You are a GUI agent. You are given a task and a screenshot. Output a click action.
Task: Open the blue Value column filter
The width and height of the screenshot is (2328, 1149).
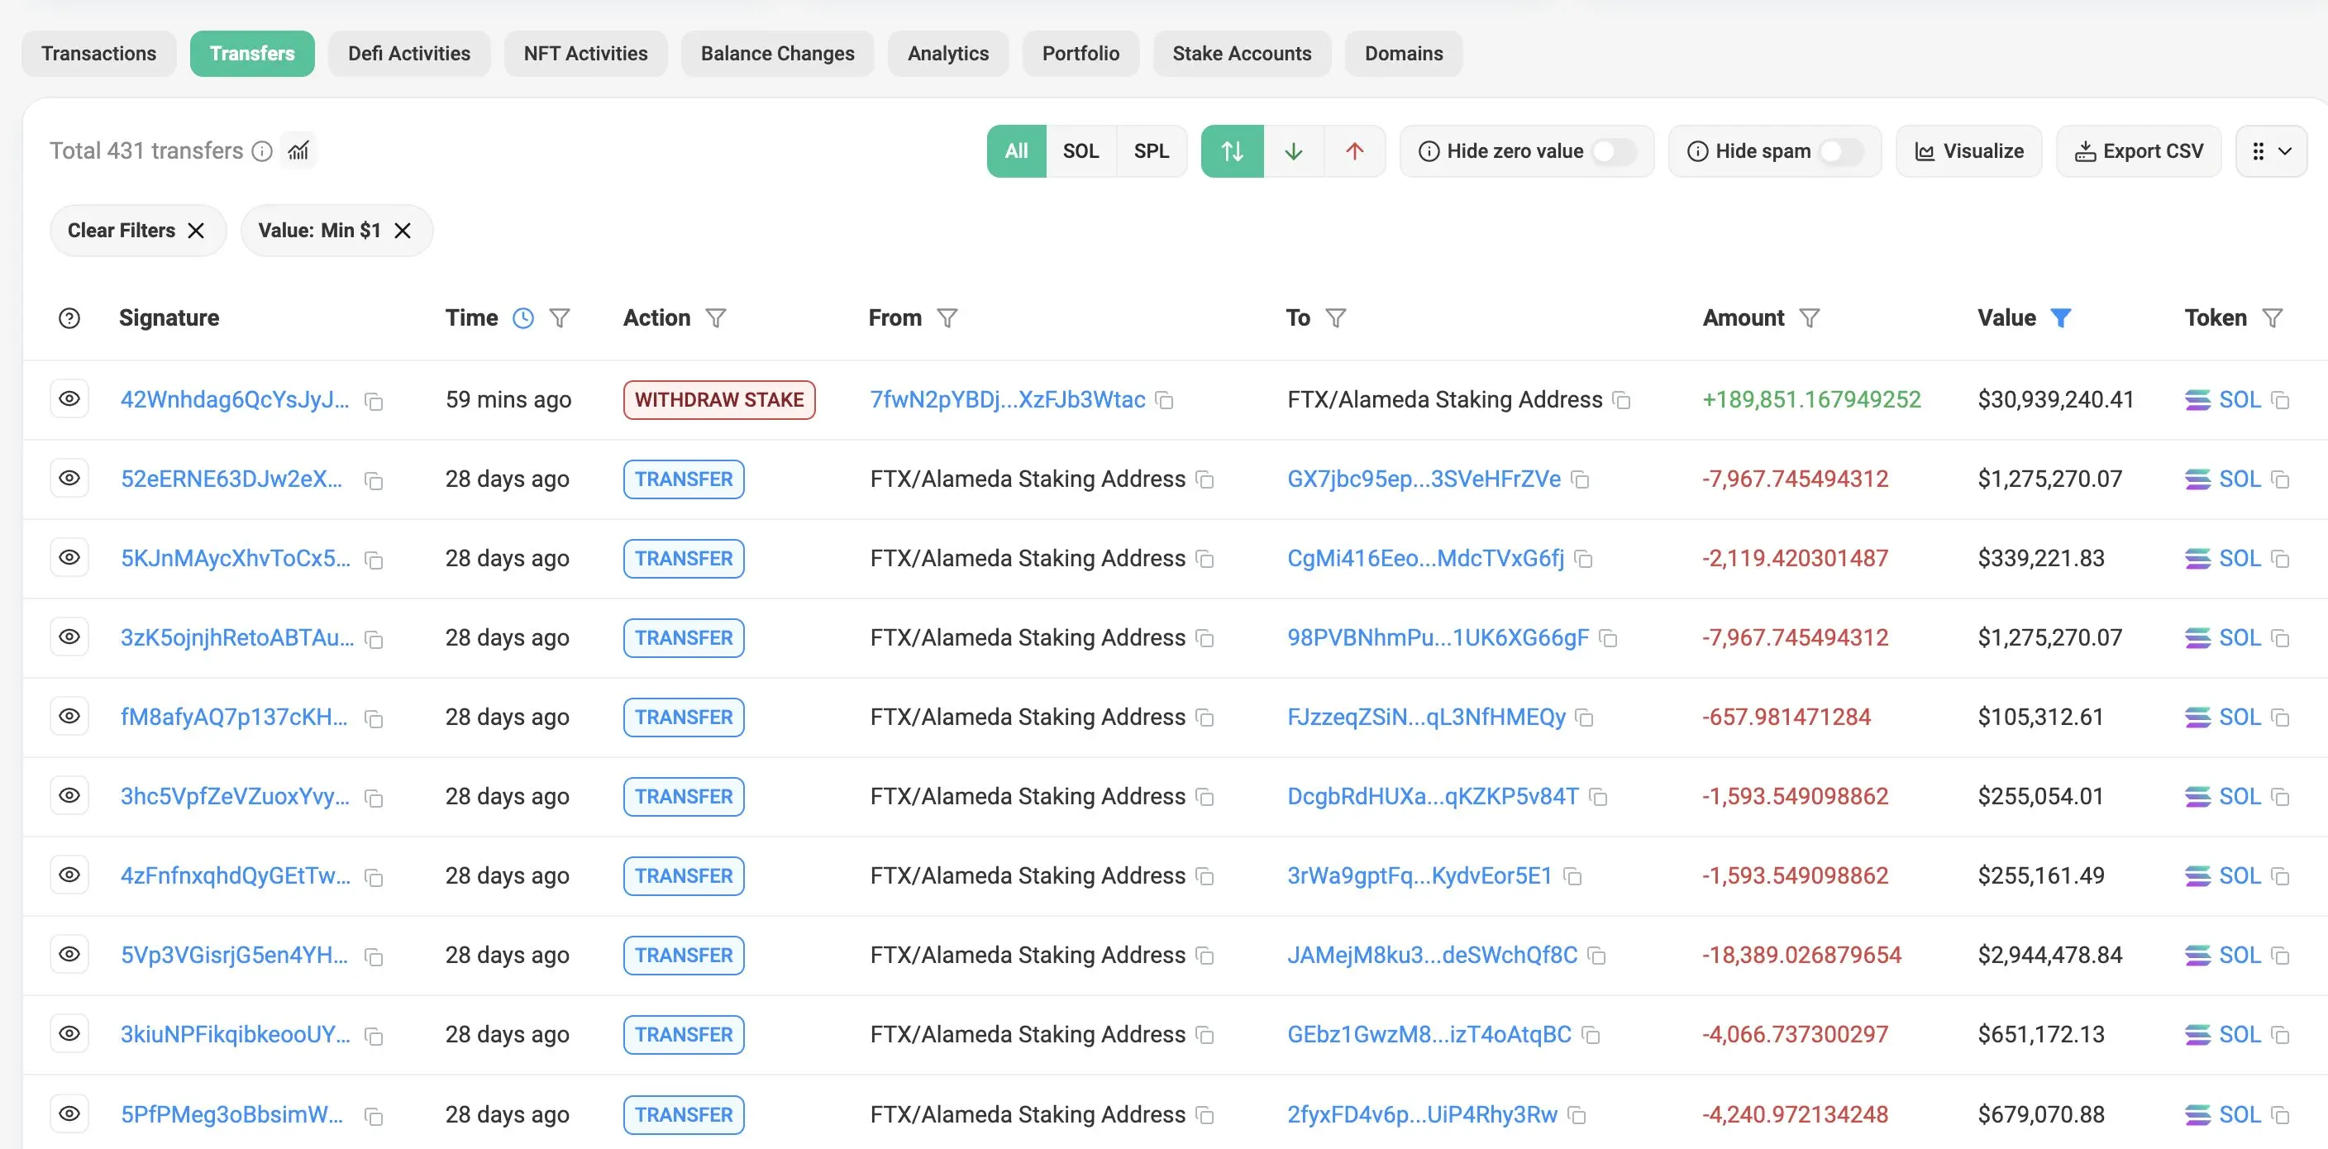2060,318
